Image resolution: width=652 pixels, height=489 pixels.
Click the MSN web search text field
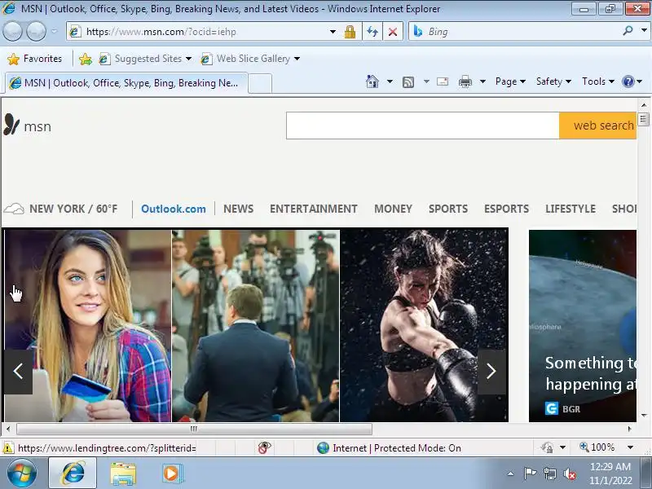(x=422, y=126)
